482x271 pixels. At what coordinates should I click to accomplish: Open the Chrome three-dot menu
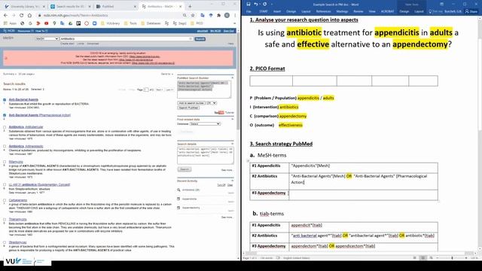point(235,15)
